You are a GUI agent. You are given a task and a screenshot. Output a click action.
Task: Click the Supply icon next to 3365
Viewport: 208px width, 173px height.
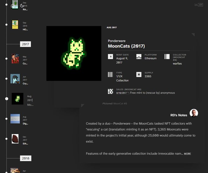click(139, 75)
